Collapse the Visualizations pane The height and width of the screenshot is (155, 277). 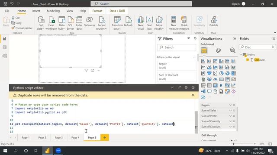(235, 39)
